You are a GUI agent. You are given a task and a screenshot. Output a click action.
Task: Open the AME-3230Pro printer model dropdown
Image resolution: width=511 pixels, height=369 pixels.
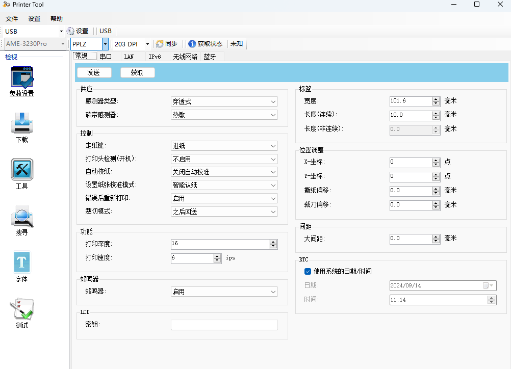click(x=63, y=44)
